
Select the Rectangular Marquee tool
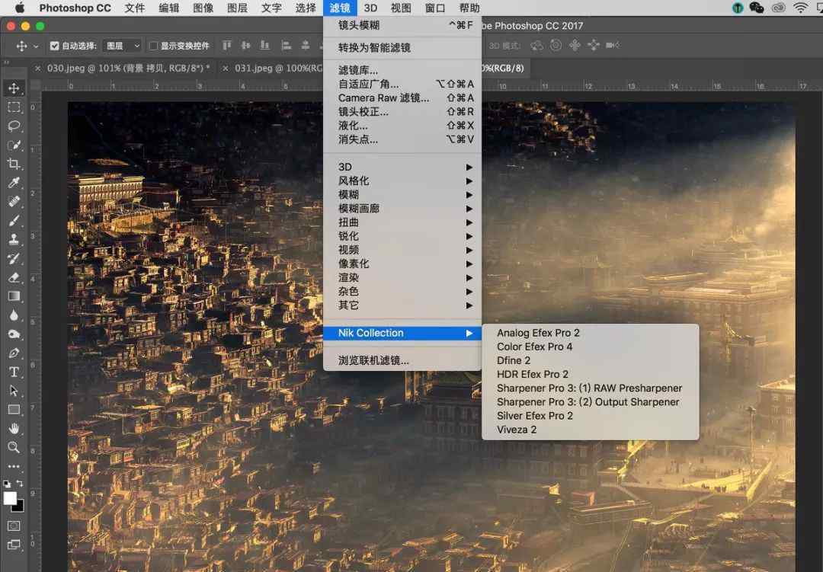[x=14, y=107]
